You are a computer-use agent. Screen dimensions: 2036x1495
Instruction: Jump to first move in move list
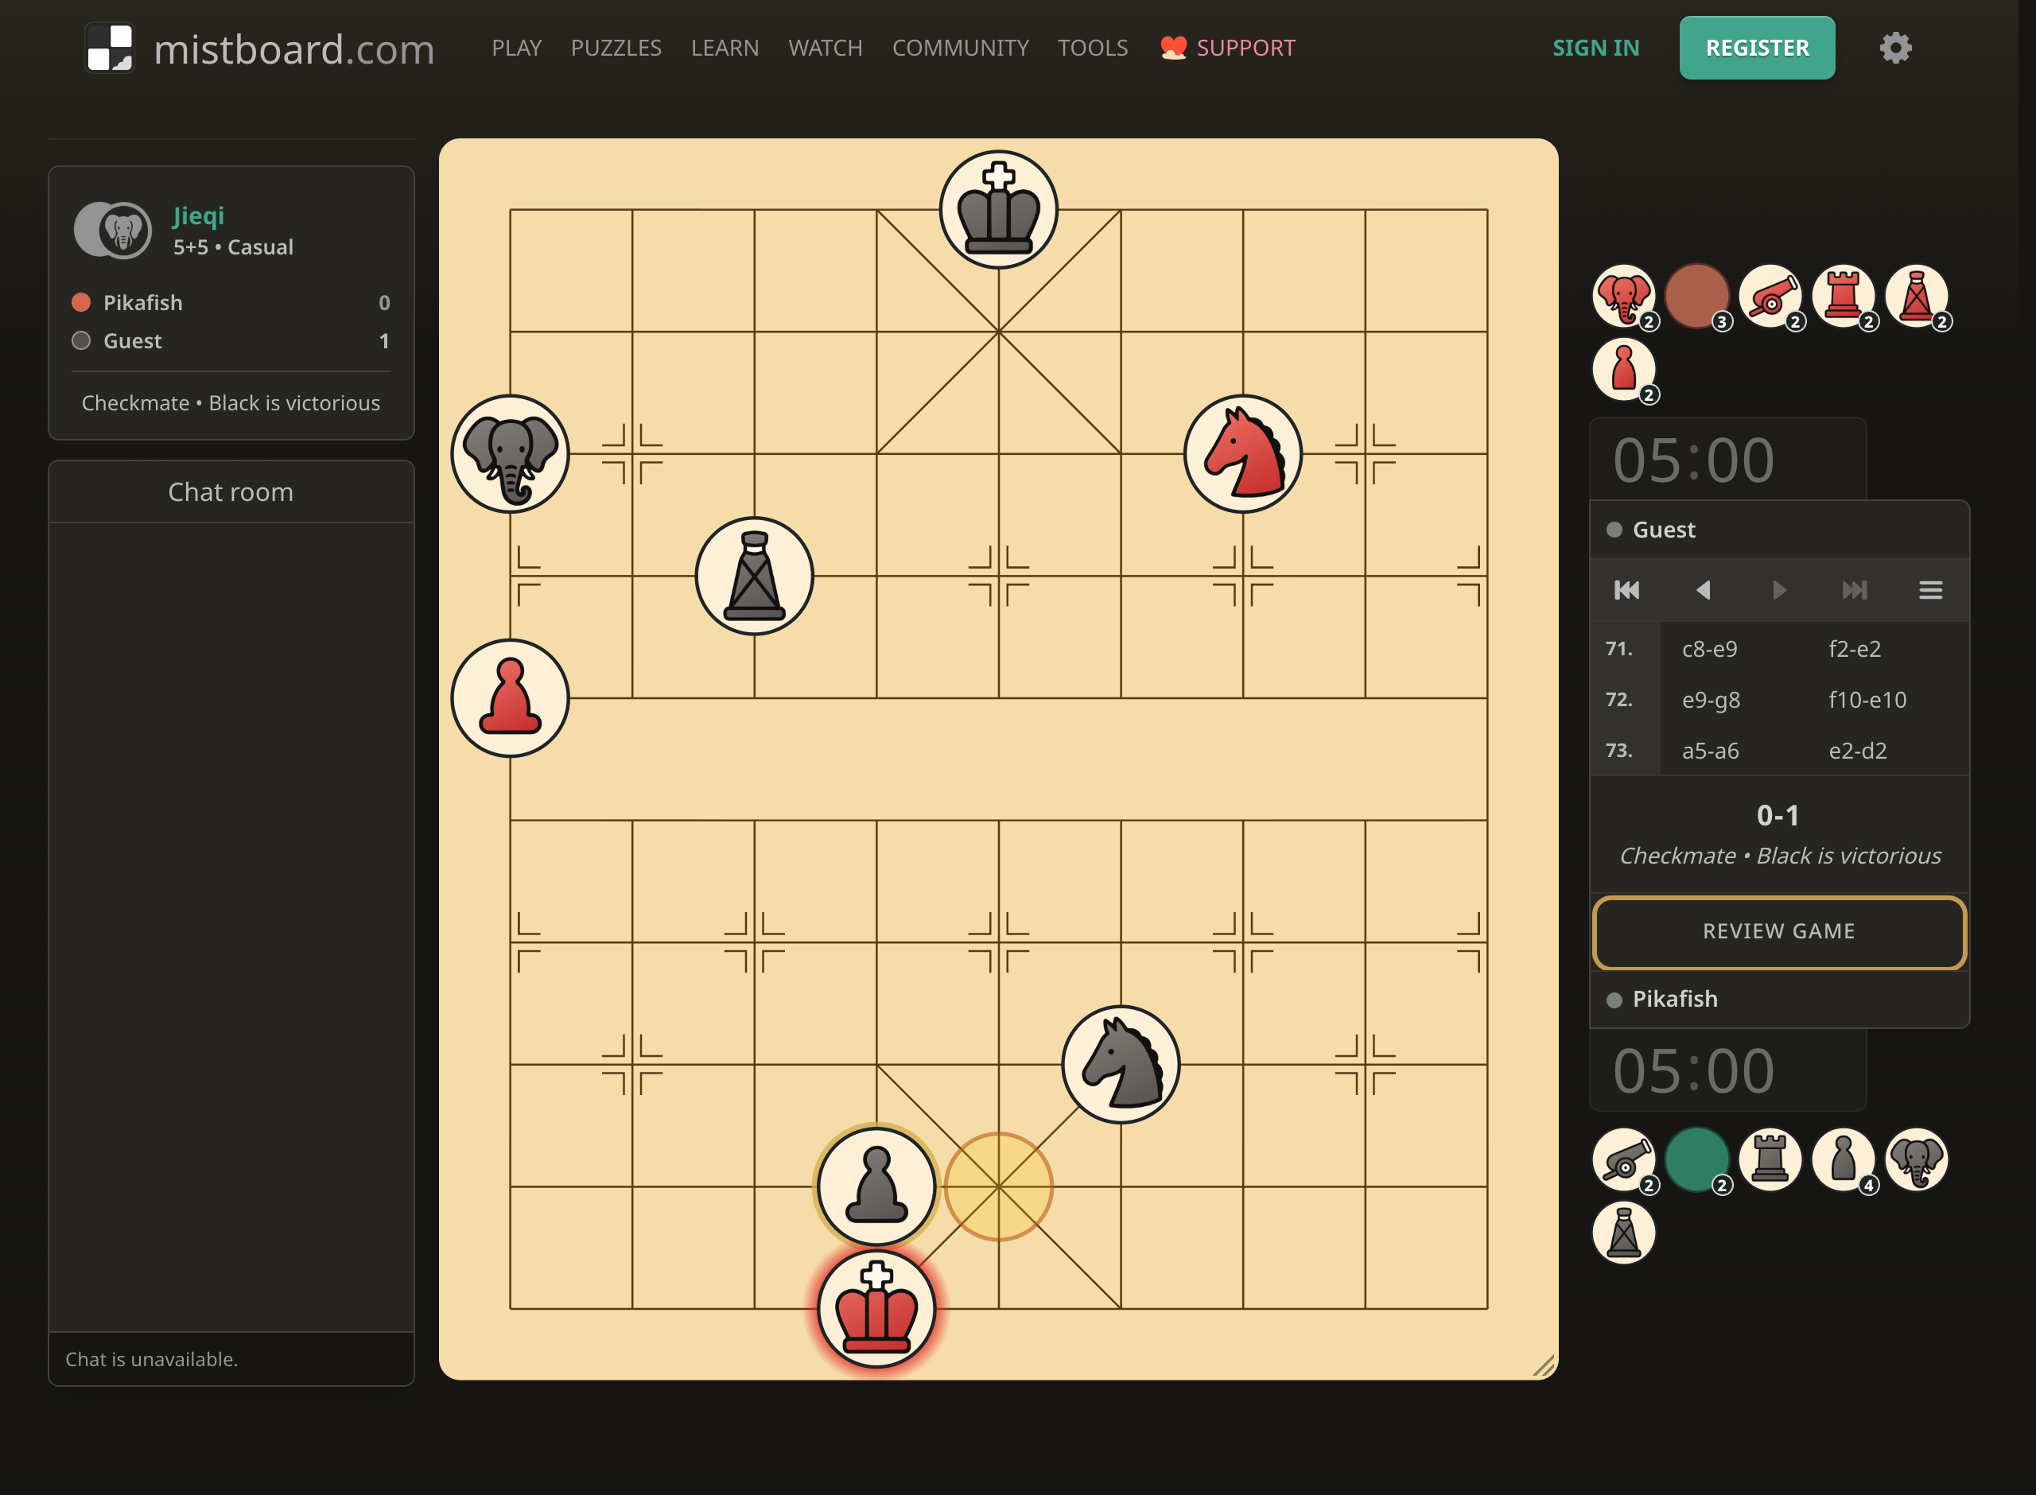1626,590
